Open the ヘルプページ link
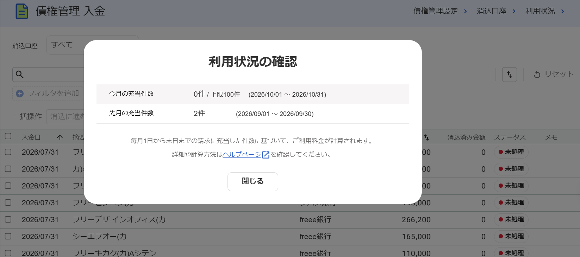Viewport: 580px width, 257px height. point(242,154)
